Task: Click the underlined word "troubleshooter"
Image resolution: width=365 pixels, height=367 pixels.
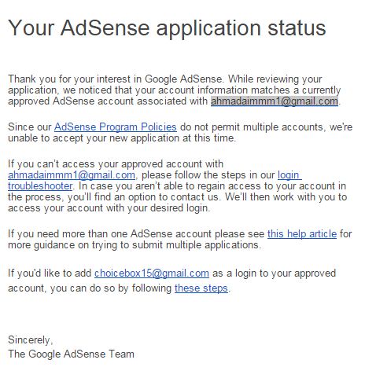Action: click(40, 186)
